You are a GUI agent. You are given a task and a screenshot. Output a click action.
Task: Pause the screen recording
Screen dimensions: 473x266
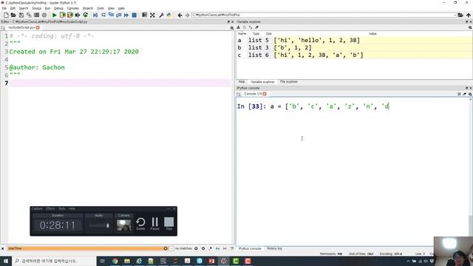pos(154,224)
